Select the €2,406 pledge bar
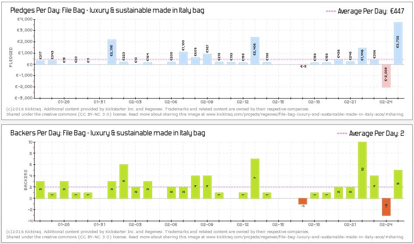 click(x=255, y=51)
